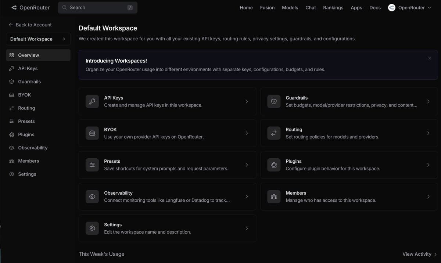Open the Default Workspace dropdown
441x263 pixels.
pos(38,39)
